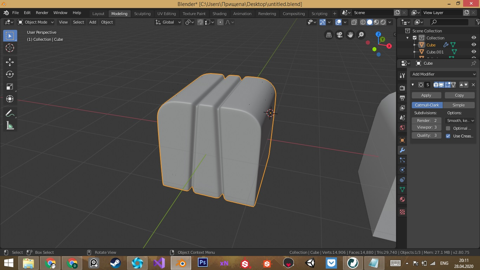Click the X axis on navigation gizmo
Viewport: 480px width, 270px height.
click(389, 46)
